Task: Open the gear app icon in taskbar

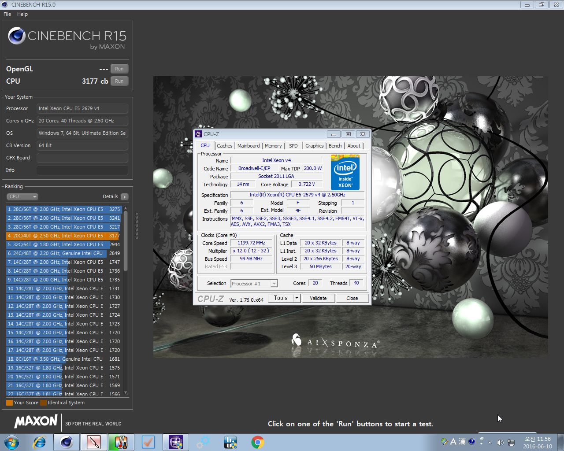Action: point(203,442)
